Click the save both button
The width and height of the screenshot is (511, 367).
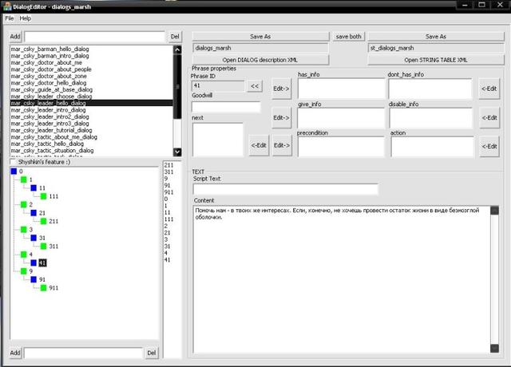[x=349, y=36]
